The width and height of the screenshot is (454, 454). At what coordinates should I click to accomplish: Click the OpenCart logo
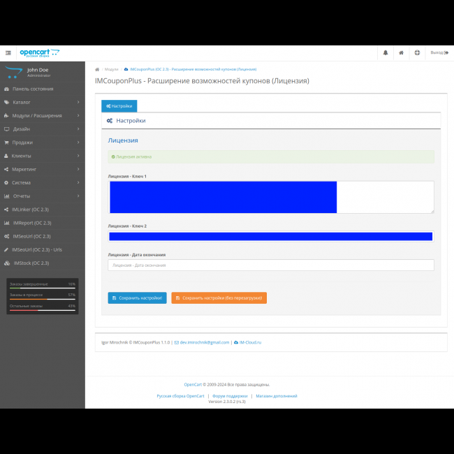pyautogui.click(x=39, y=52)
